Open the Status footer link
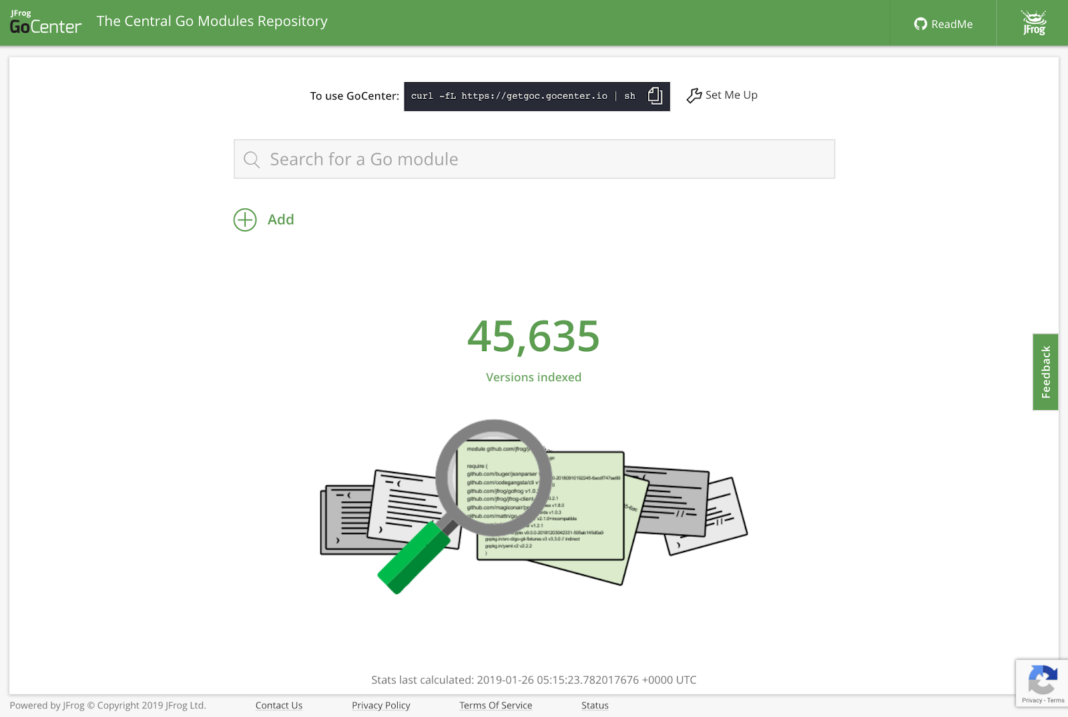Screen dimensions: 1068x717 [x=595, y=706]
